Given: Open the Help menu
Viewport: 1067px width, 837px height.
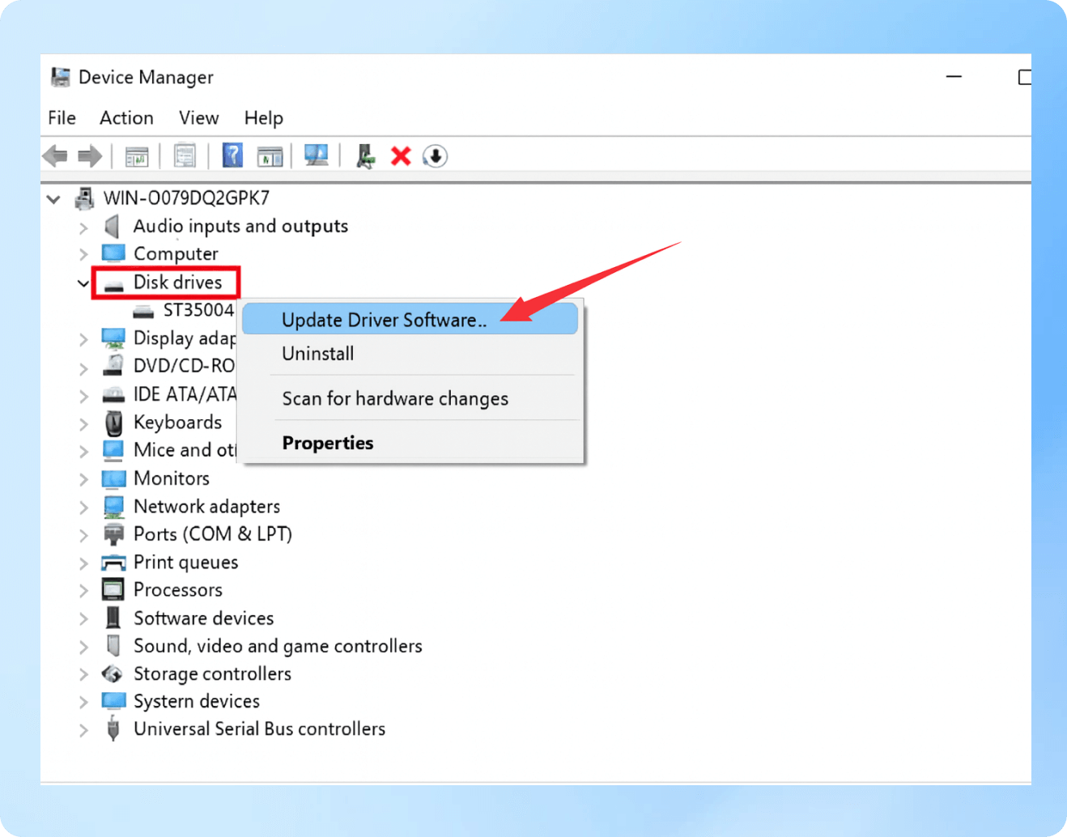Looking at the screenshot, I should pyautogui.click(x=264, y=118).
